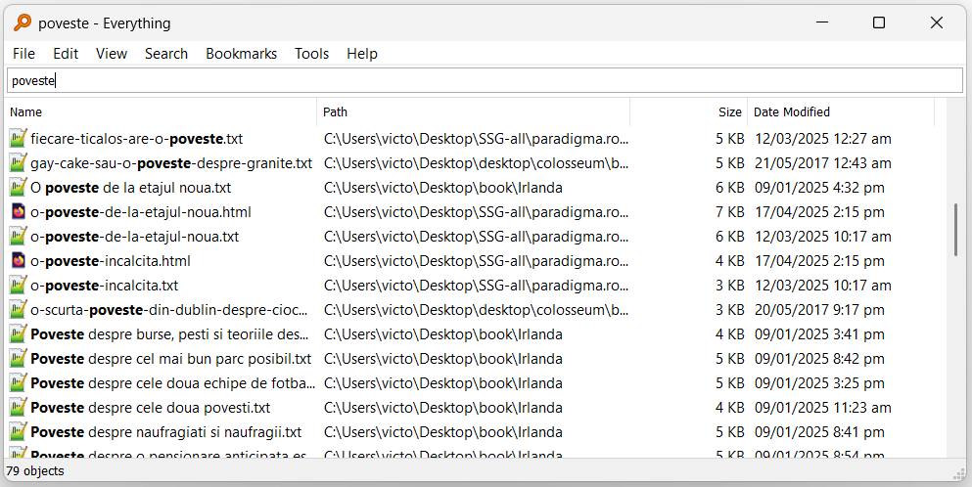The height and width of the screenshot is (487, 972).
Task: Sort results by Date Modified column header
Action: [841, 112]
